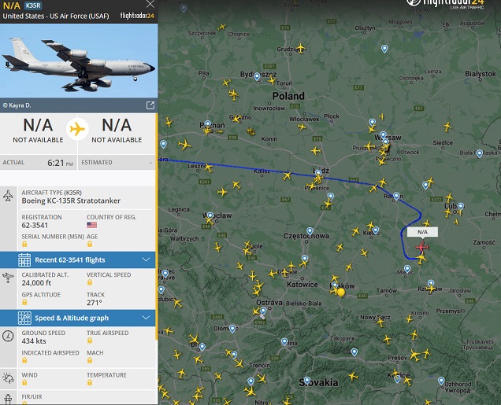Click the yellow plane icon between N/A airports
The width and height of the screenshot is (501, 405).
[x=77, y=129]
